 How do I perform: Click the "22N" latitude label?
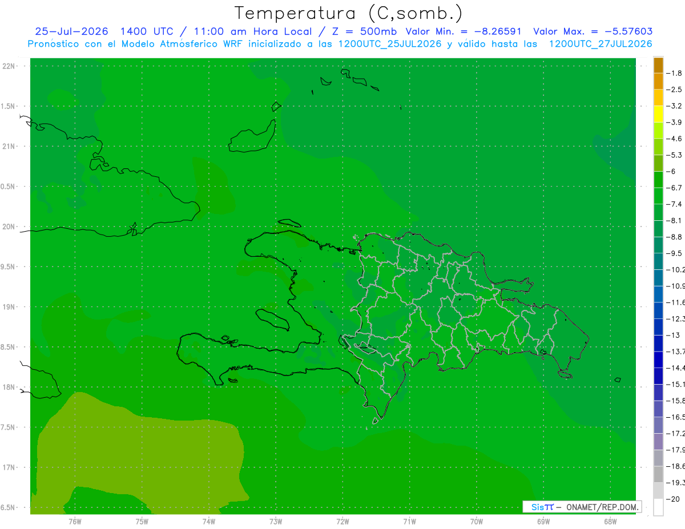pyautogui.click(x=9, y=66)
